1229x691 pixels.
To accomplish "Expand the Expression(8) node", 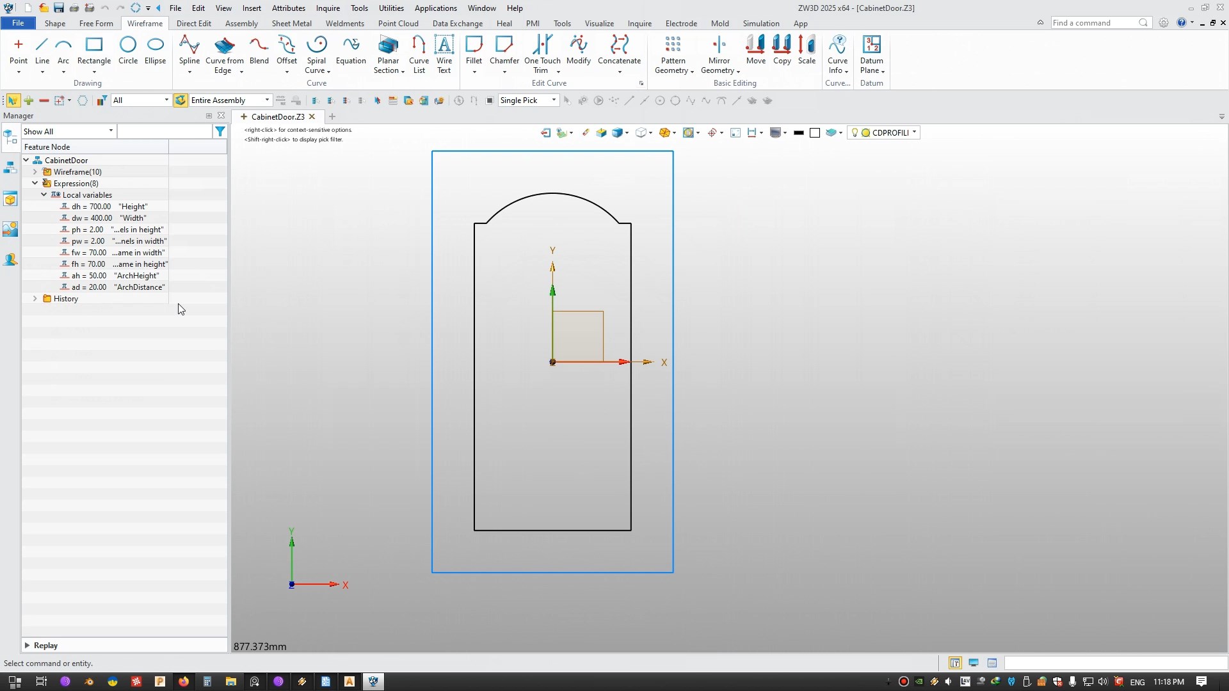I will tap(35, 183).
